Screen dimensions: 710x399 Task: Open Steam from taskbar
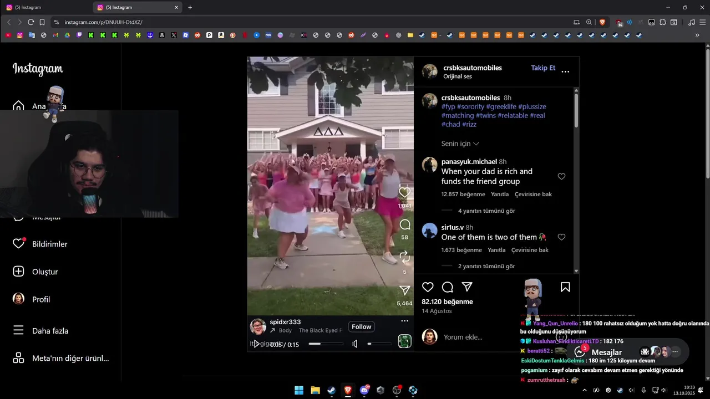pos(331,390)
